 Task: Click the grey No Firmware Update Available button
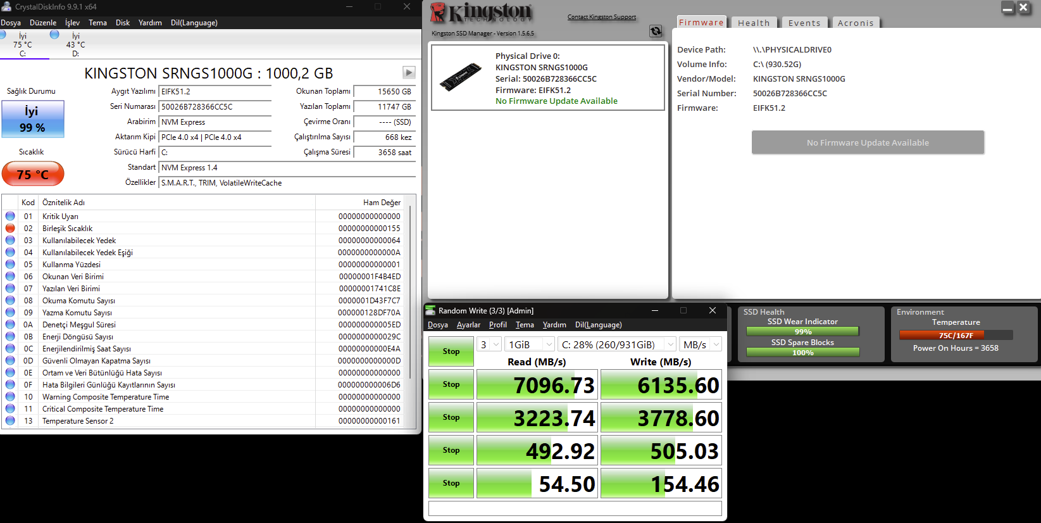(868, 142)
